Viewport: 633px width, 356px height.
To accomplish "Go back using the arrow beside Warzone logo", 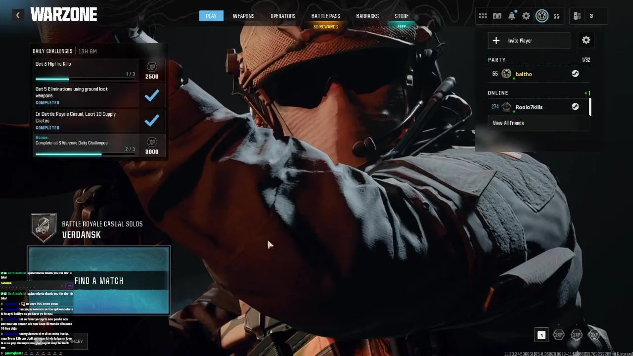I will pos(18,15).
